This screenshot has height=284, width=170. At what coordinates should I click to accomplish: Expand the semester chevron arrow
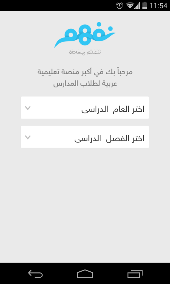pos(28,138)
